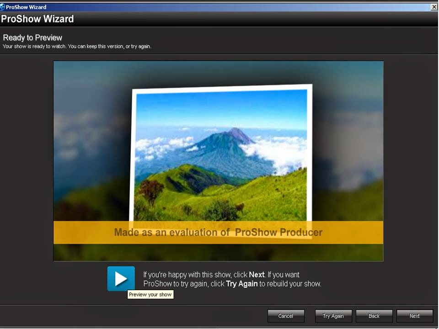
Task: Close the ProShow Wizard window
Action: point(434,7)
